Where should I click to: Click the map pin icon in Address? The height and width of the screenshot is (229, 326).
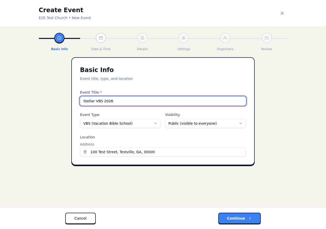coord(85,152)
